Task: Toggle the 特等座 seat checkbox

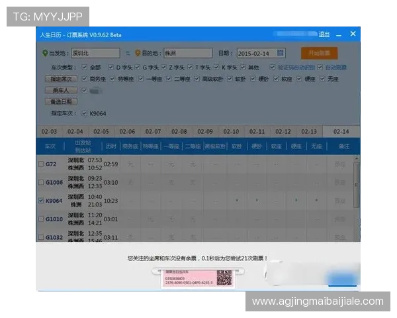Action: 112,79
